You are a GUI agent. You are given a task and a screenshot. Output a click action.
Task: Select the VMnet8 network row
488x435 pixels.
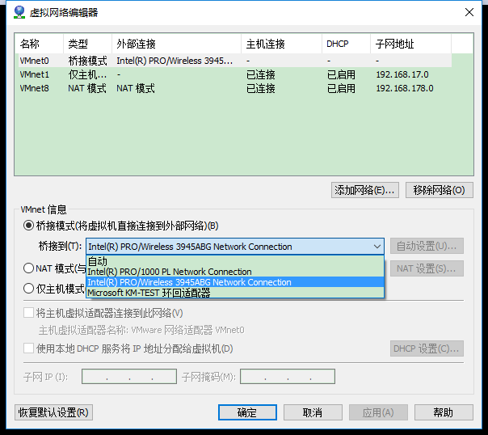click(235, 88)
